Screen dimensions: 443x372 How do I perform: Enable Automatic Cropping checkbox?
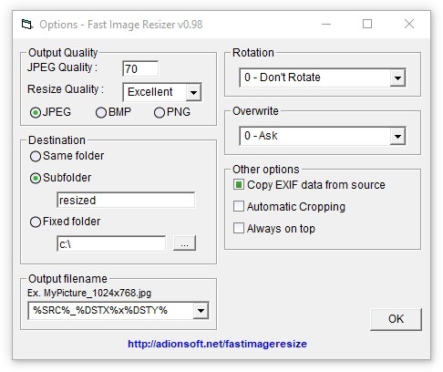[x=239, y=206]
